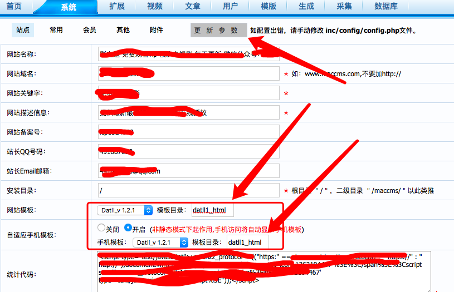454x292 pixels.
Task: Select the 附件 settings sub-tab
Action: tap(157, 30)
